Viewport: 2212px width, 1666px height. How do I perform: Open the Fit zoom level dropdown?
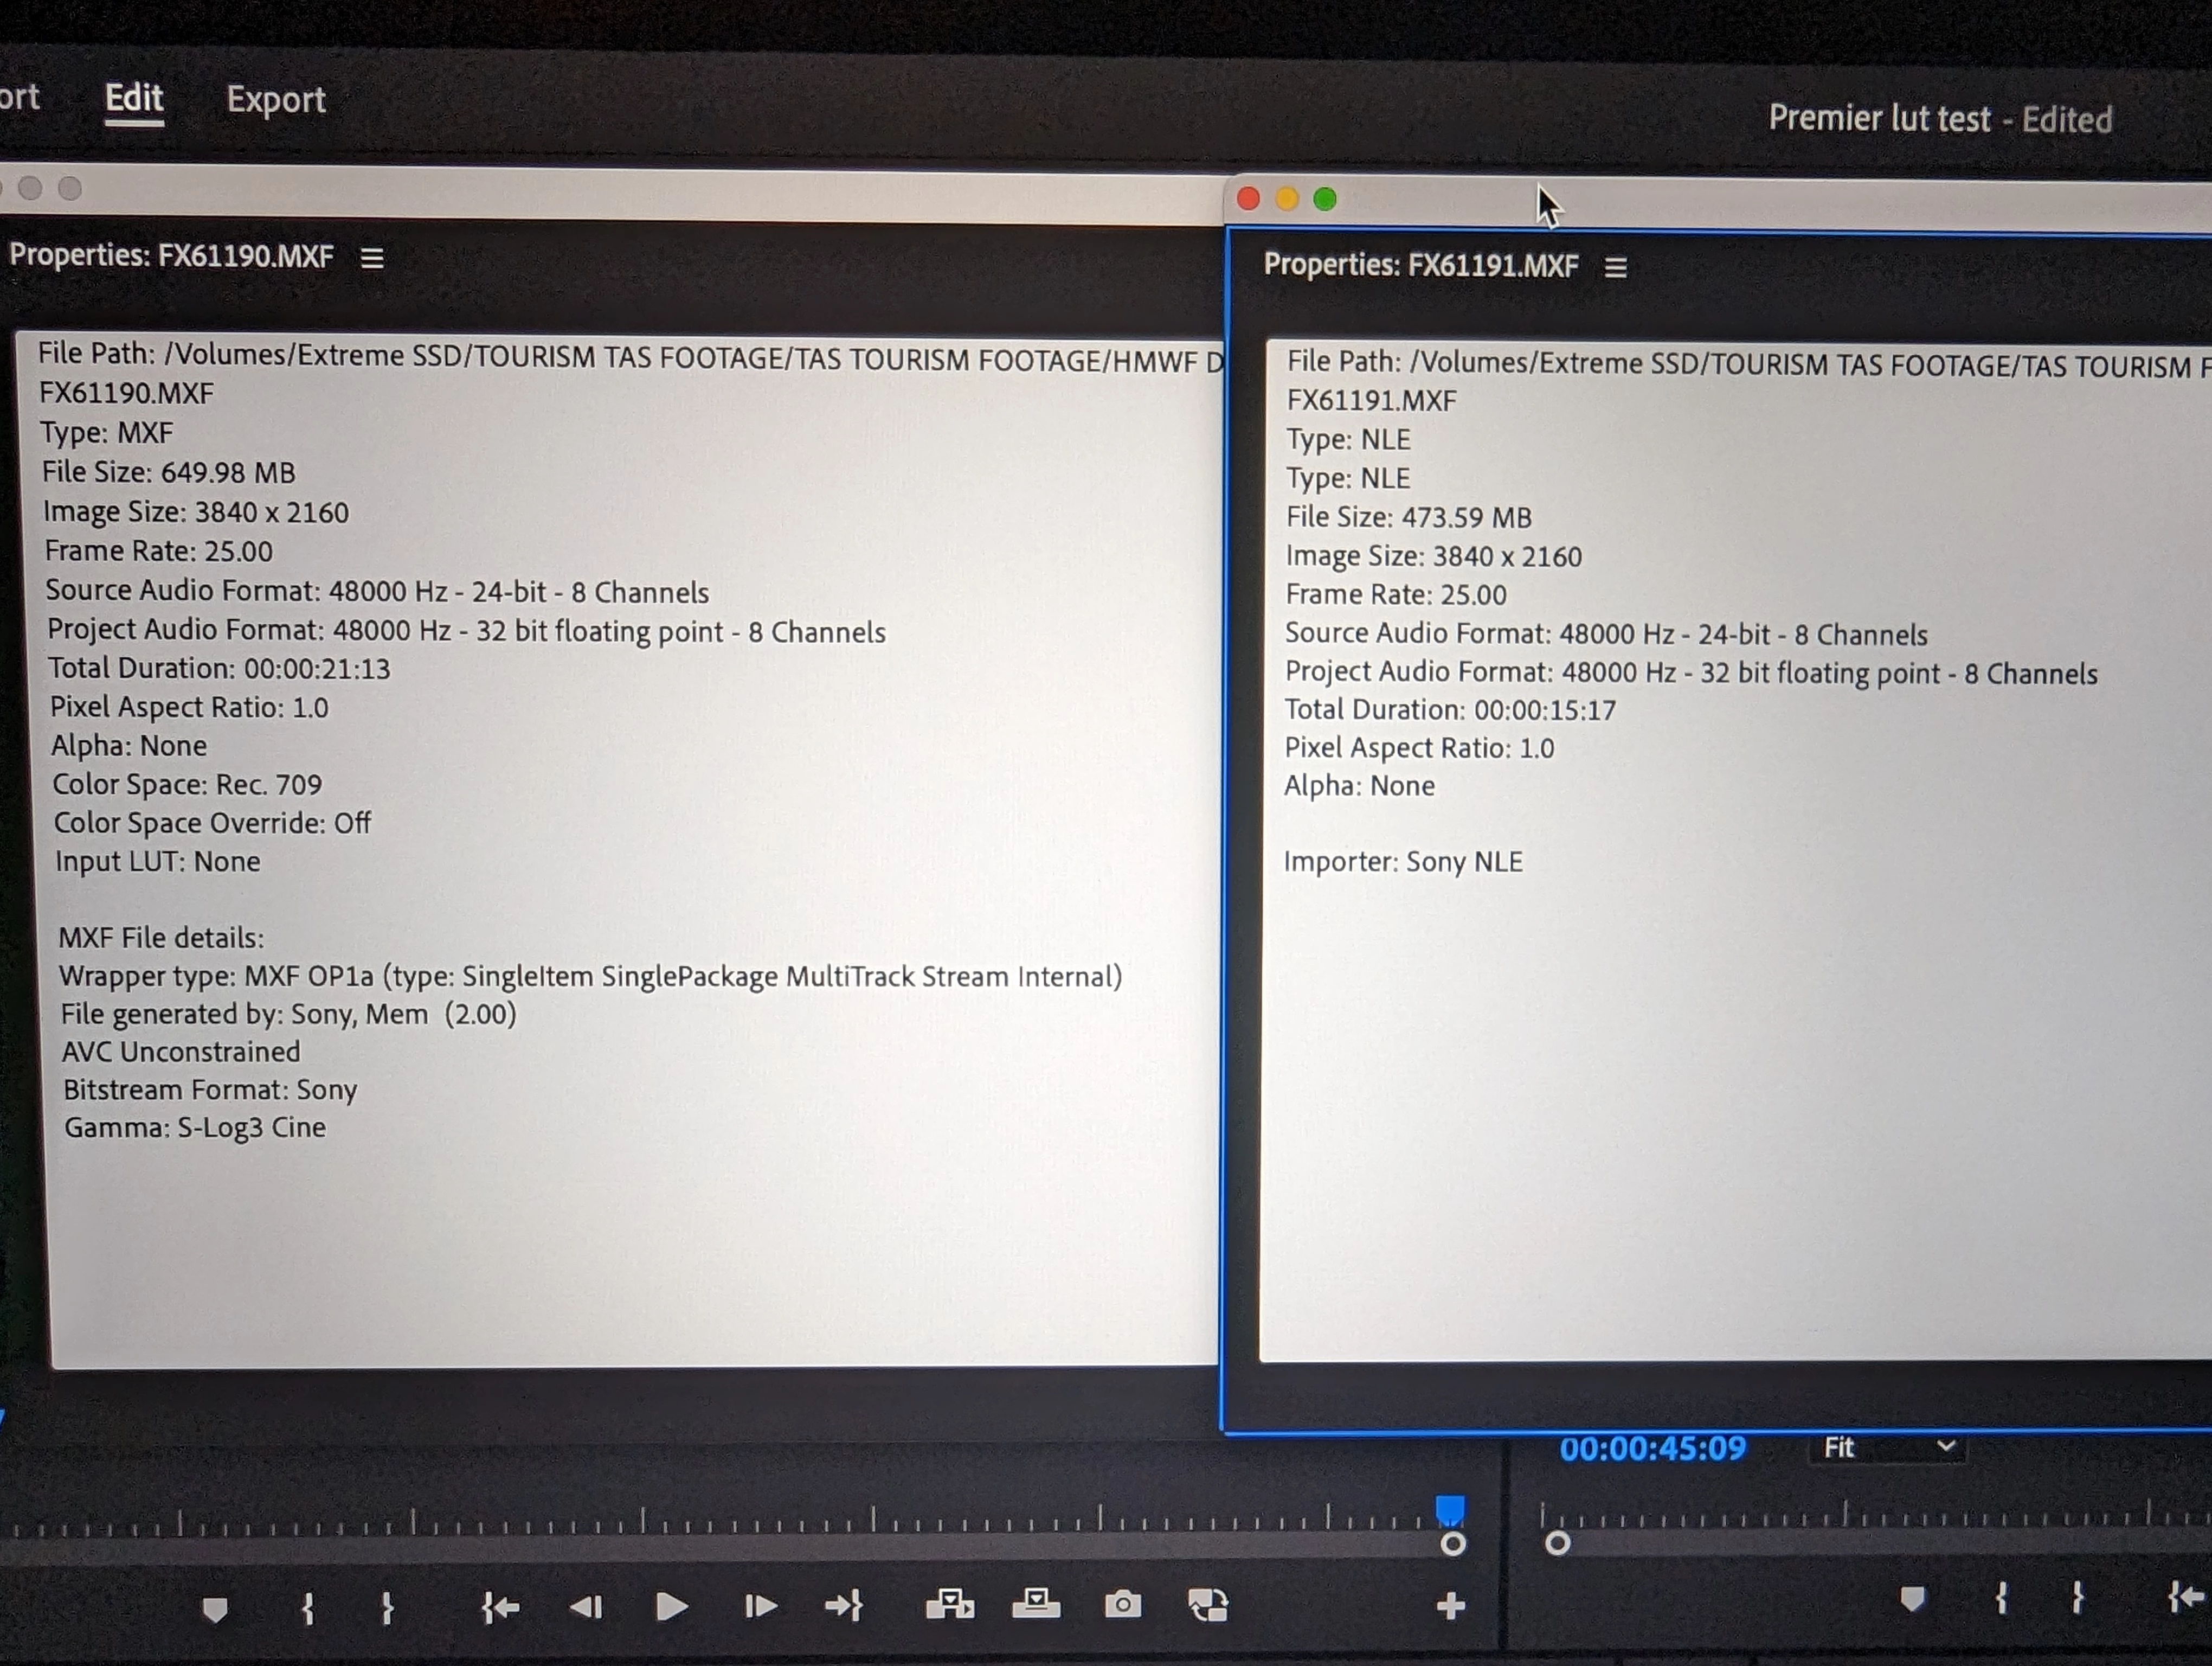[x=1887, y=1447]
